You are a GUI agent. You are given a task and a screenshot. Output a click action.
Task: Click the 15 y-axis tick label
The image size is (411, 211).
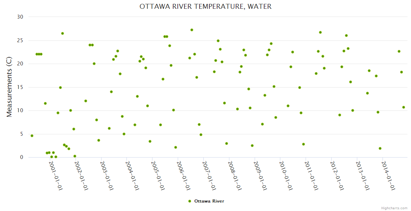(20, 87)
